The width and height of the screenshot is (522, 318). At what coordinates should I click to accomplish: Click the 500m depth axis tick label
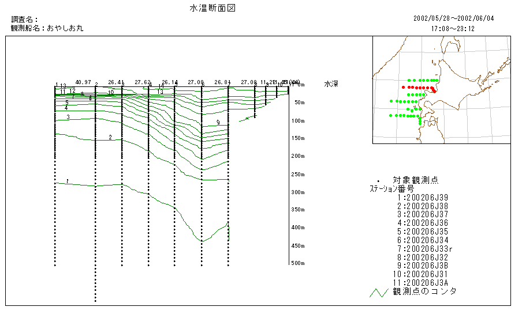click(x=298, y=263)
